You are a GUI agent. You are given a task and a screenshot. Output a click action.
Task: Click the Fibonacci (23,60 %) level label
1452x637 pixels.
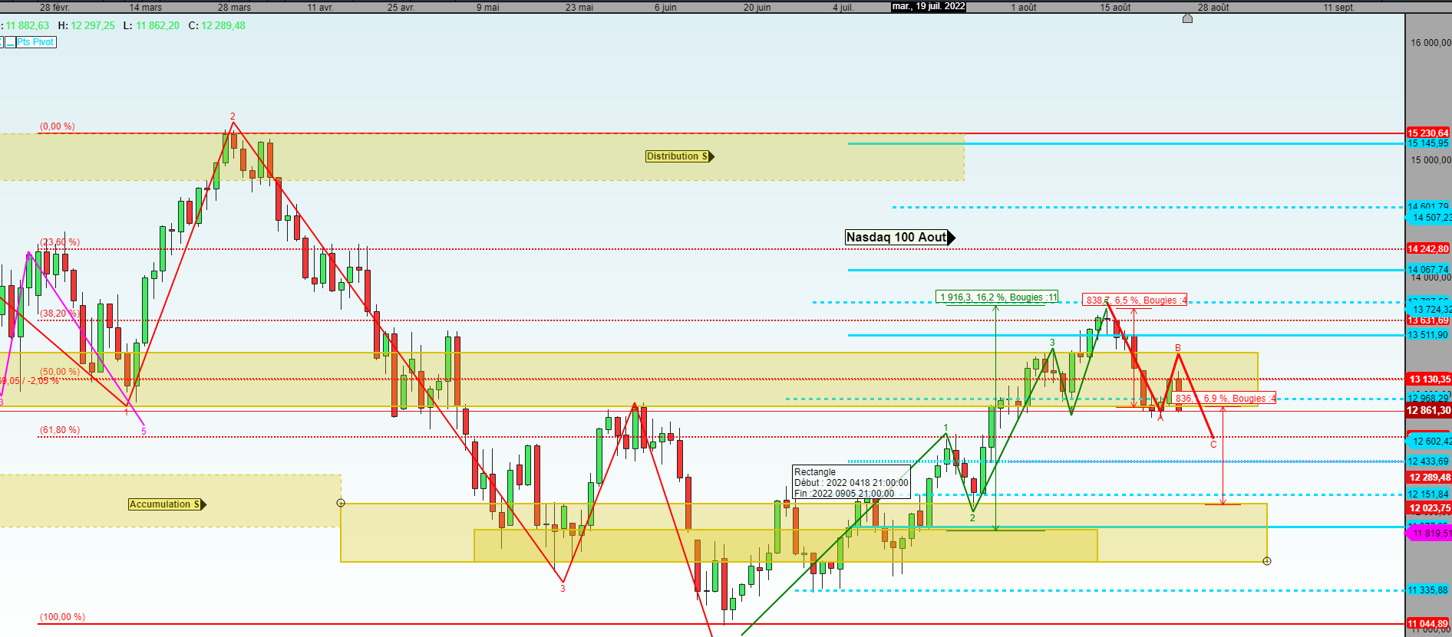(60, 242)
